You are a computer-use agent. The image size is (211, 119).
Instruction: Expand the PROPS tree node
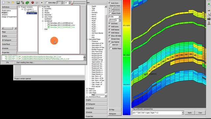(x=43, y=13)
